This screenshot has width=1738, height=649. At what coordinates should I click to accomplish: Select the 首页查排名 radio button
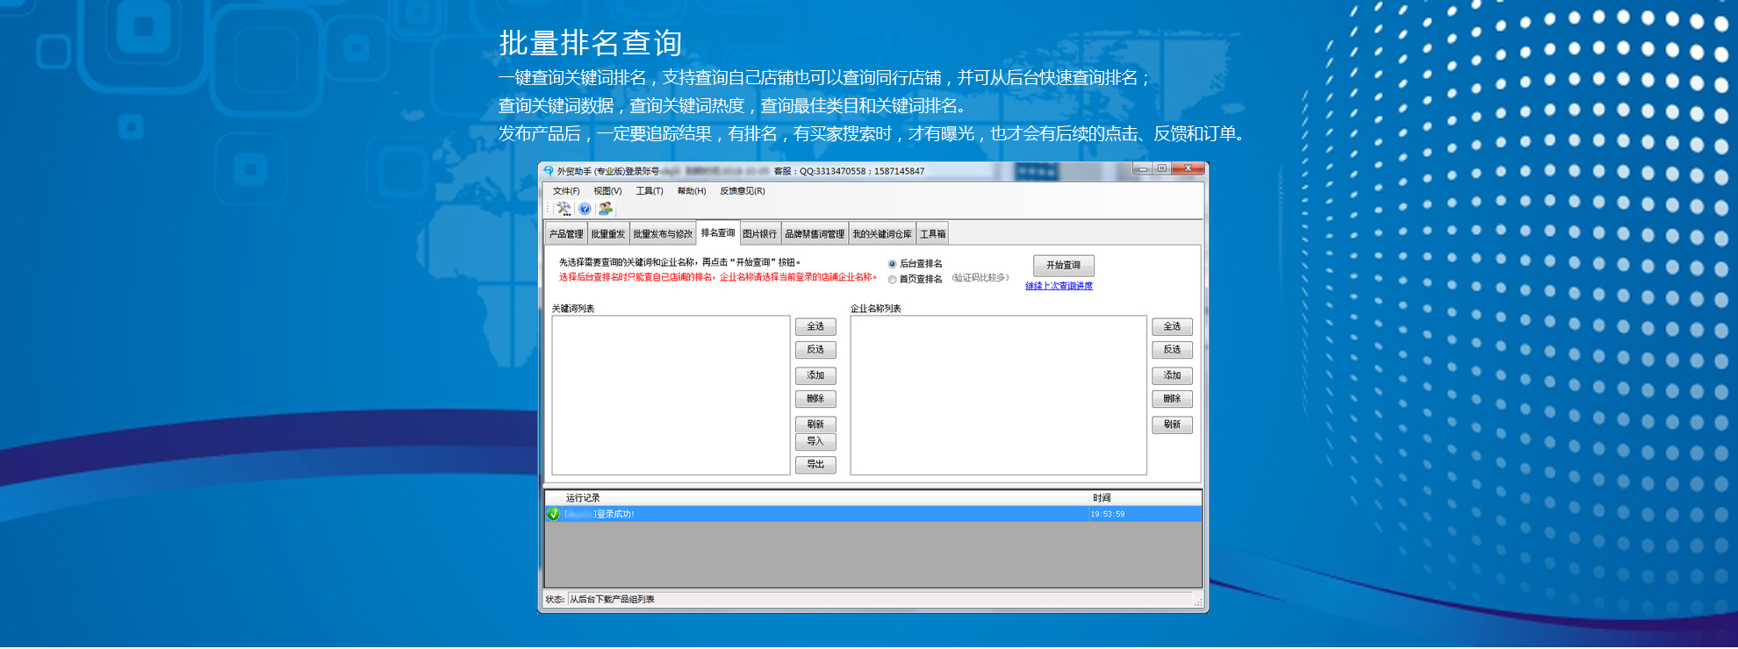892,280
